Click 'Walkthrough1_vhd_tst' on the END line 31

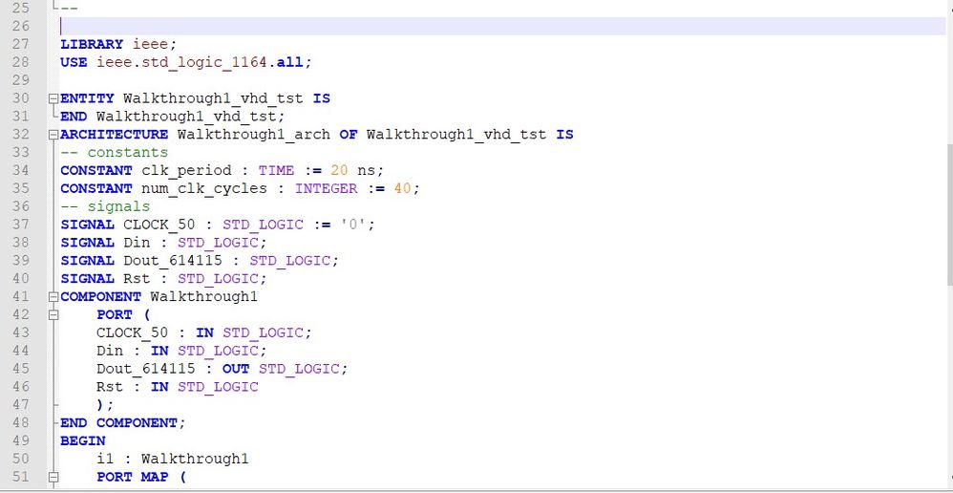pyautogui.click(x=186, y=117)
